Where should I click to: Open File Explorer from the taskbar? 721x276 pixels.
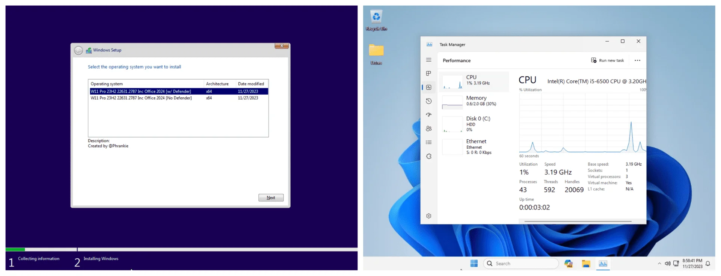point(586,264)
